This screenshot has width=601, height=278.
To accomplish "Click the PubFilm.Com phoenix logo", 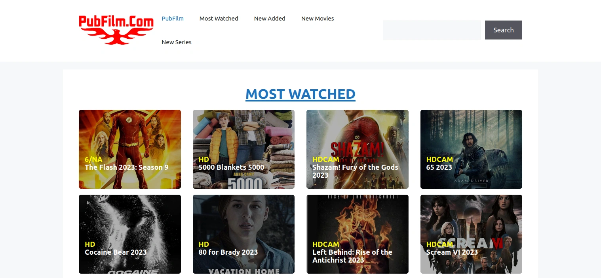I will pos(116,30).
